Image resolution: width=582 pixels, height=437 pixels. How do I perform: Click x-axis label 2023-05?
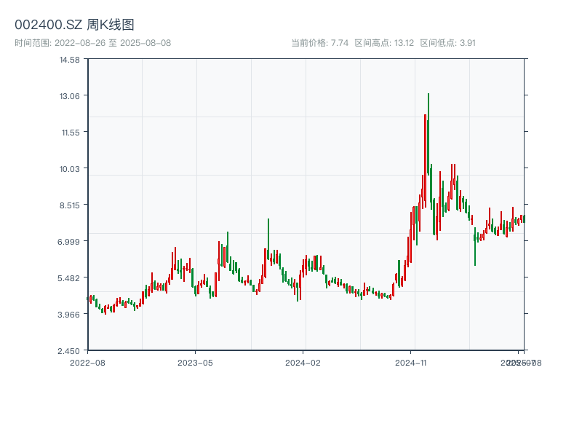coord(195,363)
